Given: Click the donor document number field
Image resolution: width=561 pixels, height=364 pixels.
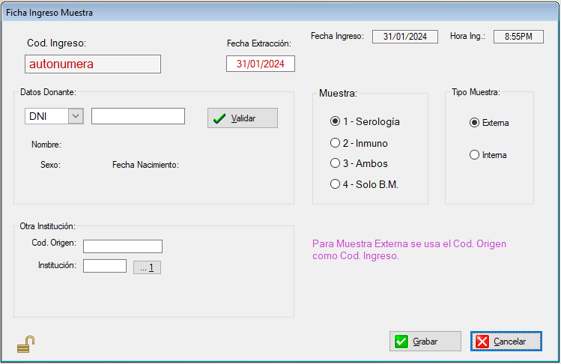Looking at the screenshot, I should (x=138, y=116).
